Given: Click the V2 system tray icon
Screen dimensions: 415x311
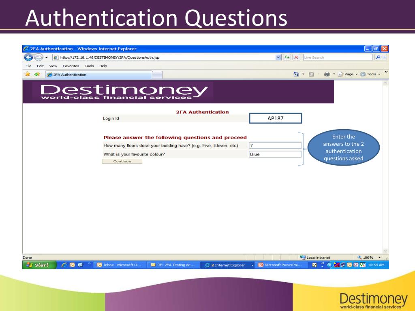Looking at the screenshot, I should (x=363, y=265).
